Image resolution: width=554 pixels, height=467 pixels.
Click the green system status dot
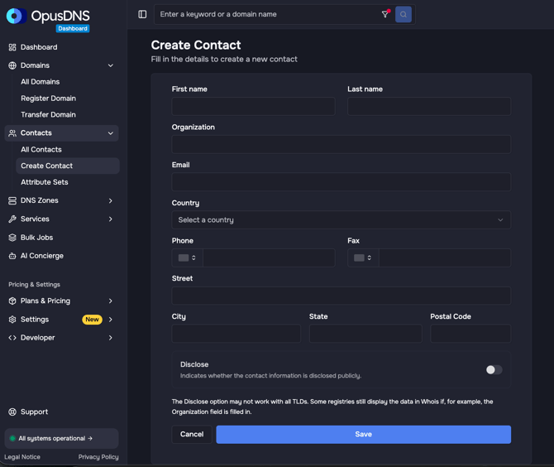12,438
